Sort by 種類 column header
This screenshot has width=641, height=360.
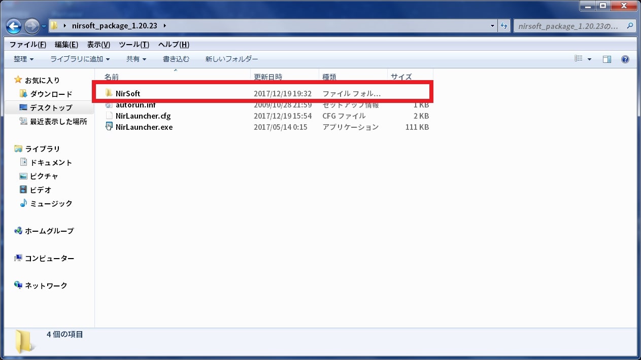coord(329,77)
